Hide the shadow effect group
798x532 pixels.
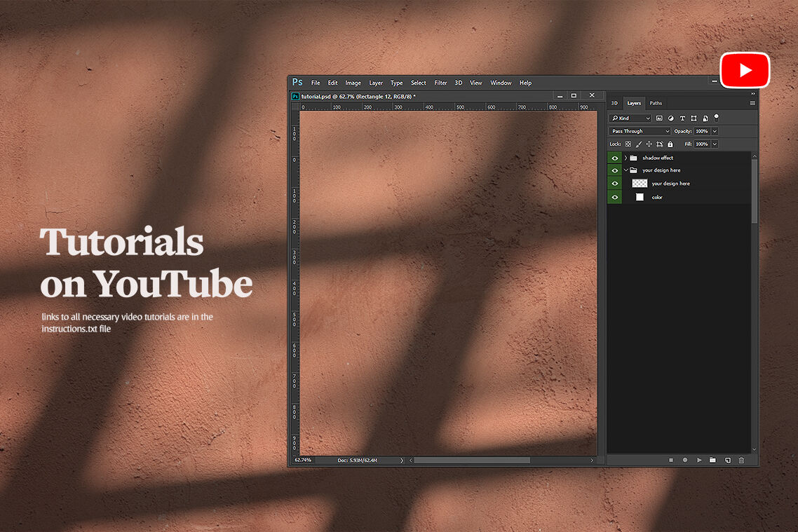pyautogui.click(x=615, y=158)
